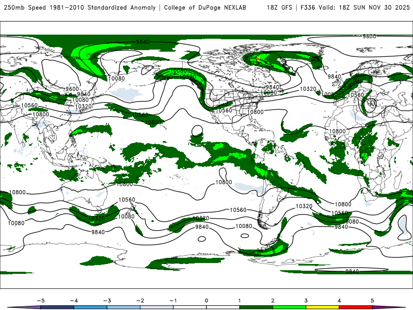Click the yellow 3 to 4 colorbar segment
The height and width of the screenshot is (310, 413).
point(322,307)
